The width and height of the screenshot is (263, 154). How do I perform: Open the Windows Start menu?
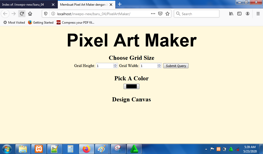pyautogui.click(x=7, y=149)
